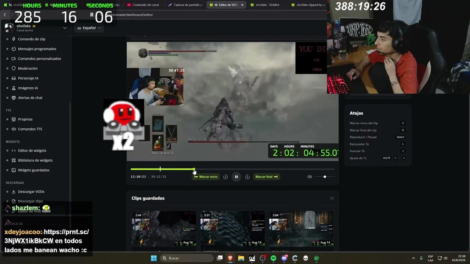Screen dimensions: 470x264
Task: Open the saved clip lasting 2:04
Action: pyautogui.click(x=301, y=229)
